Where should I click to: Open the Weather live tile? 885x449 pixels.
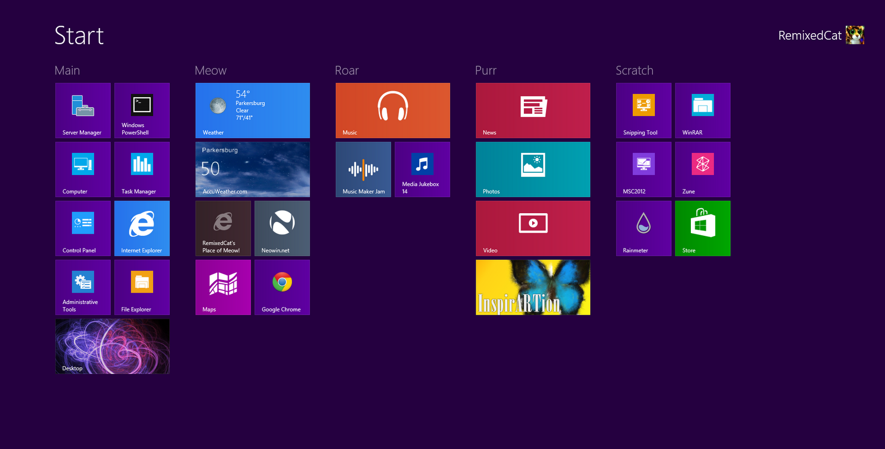point(252,110)
